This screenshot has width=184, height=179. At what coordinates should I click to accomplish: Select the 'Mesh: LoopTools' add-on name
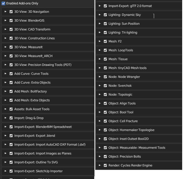point(121,50)
